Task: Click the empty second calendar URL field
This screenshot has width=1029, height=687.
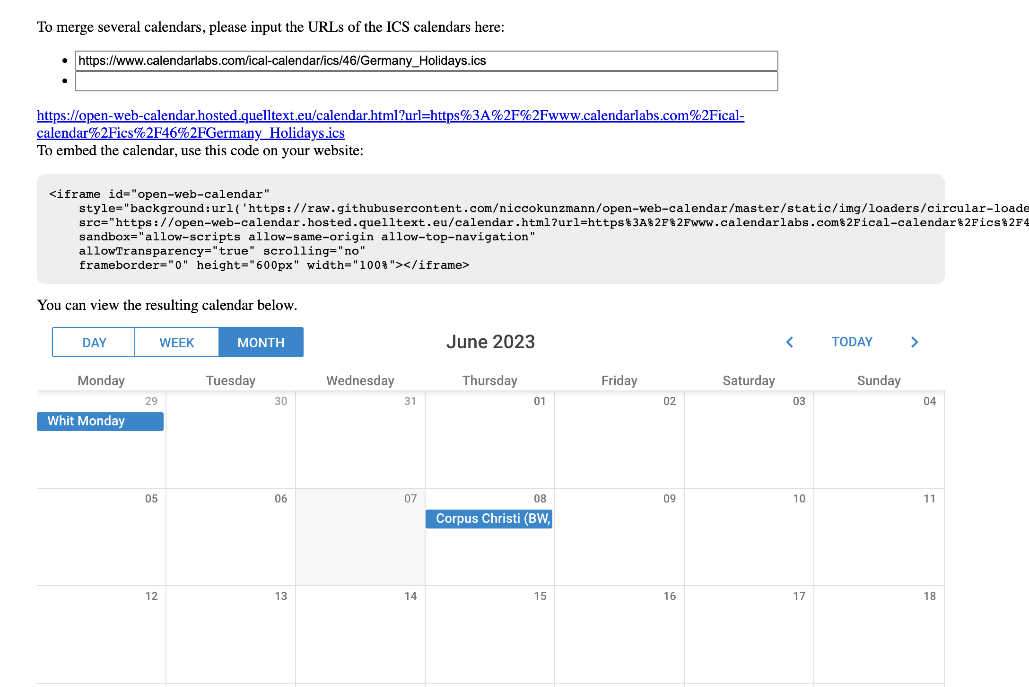Action: 425,81
